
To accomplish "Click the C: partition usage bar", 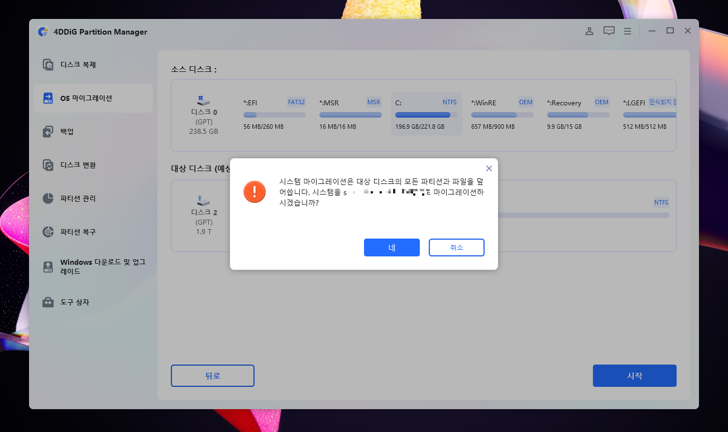I will (x=427, y=115).
